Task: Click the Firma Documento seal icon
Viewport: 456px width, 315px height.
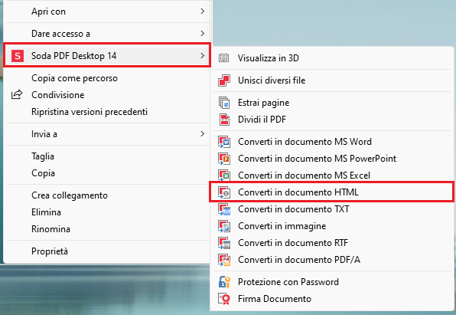Action: click(224, 299)
